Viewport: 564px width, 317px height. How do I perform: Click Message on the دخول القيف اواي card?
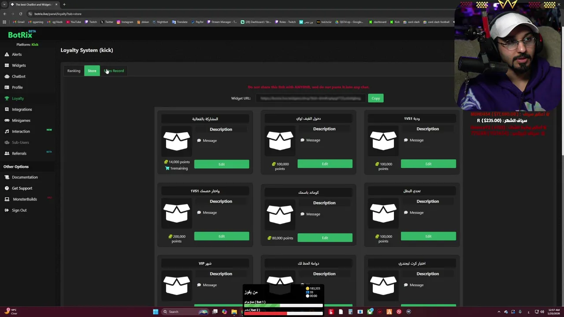310,140
